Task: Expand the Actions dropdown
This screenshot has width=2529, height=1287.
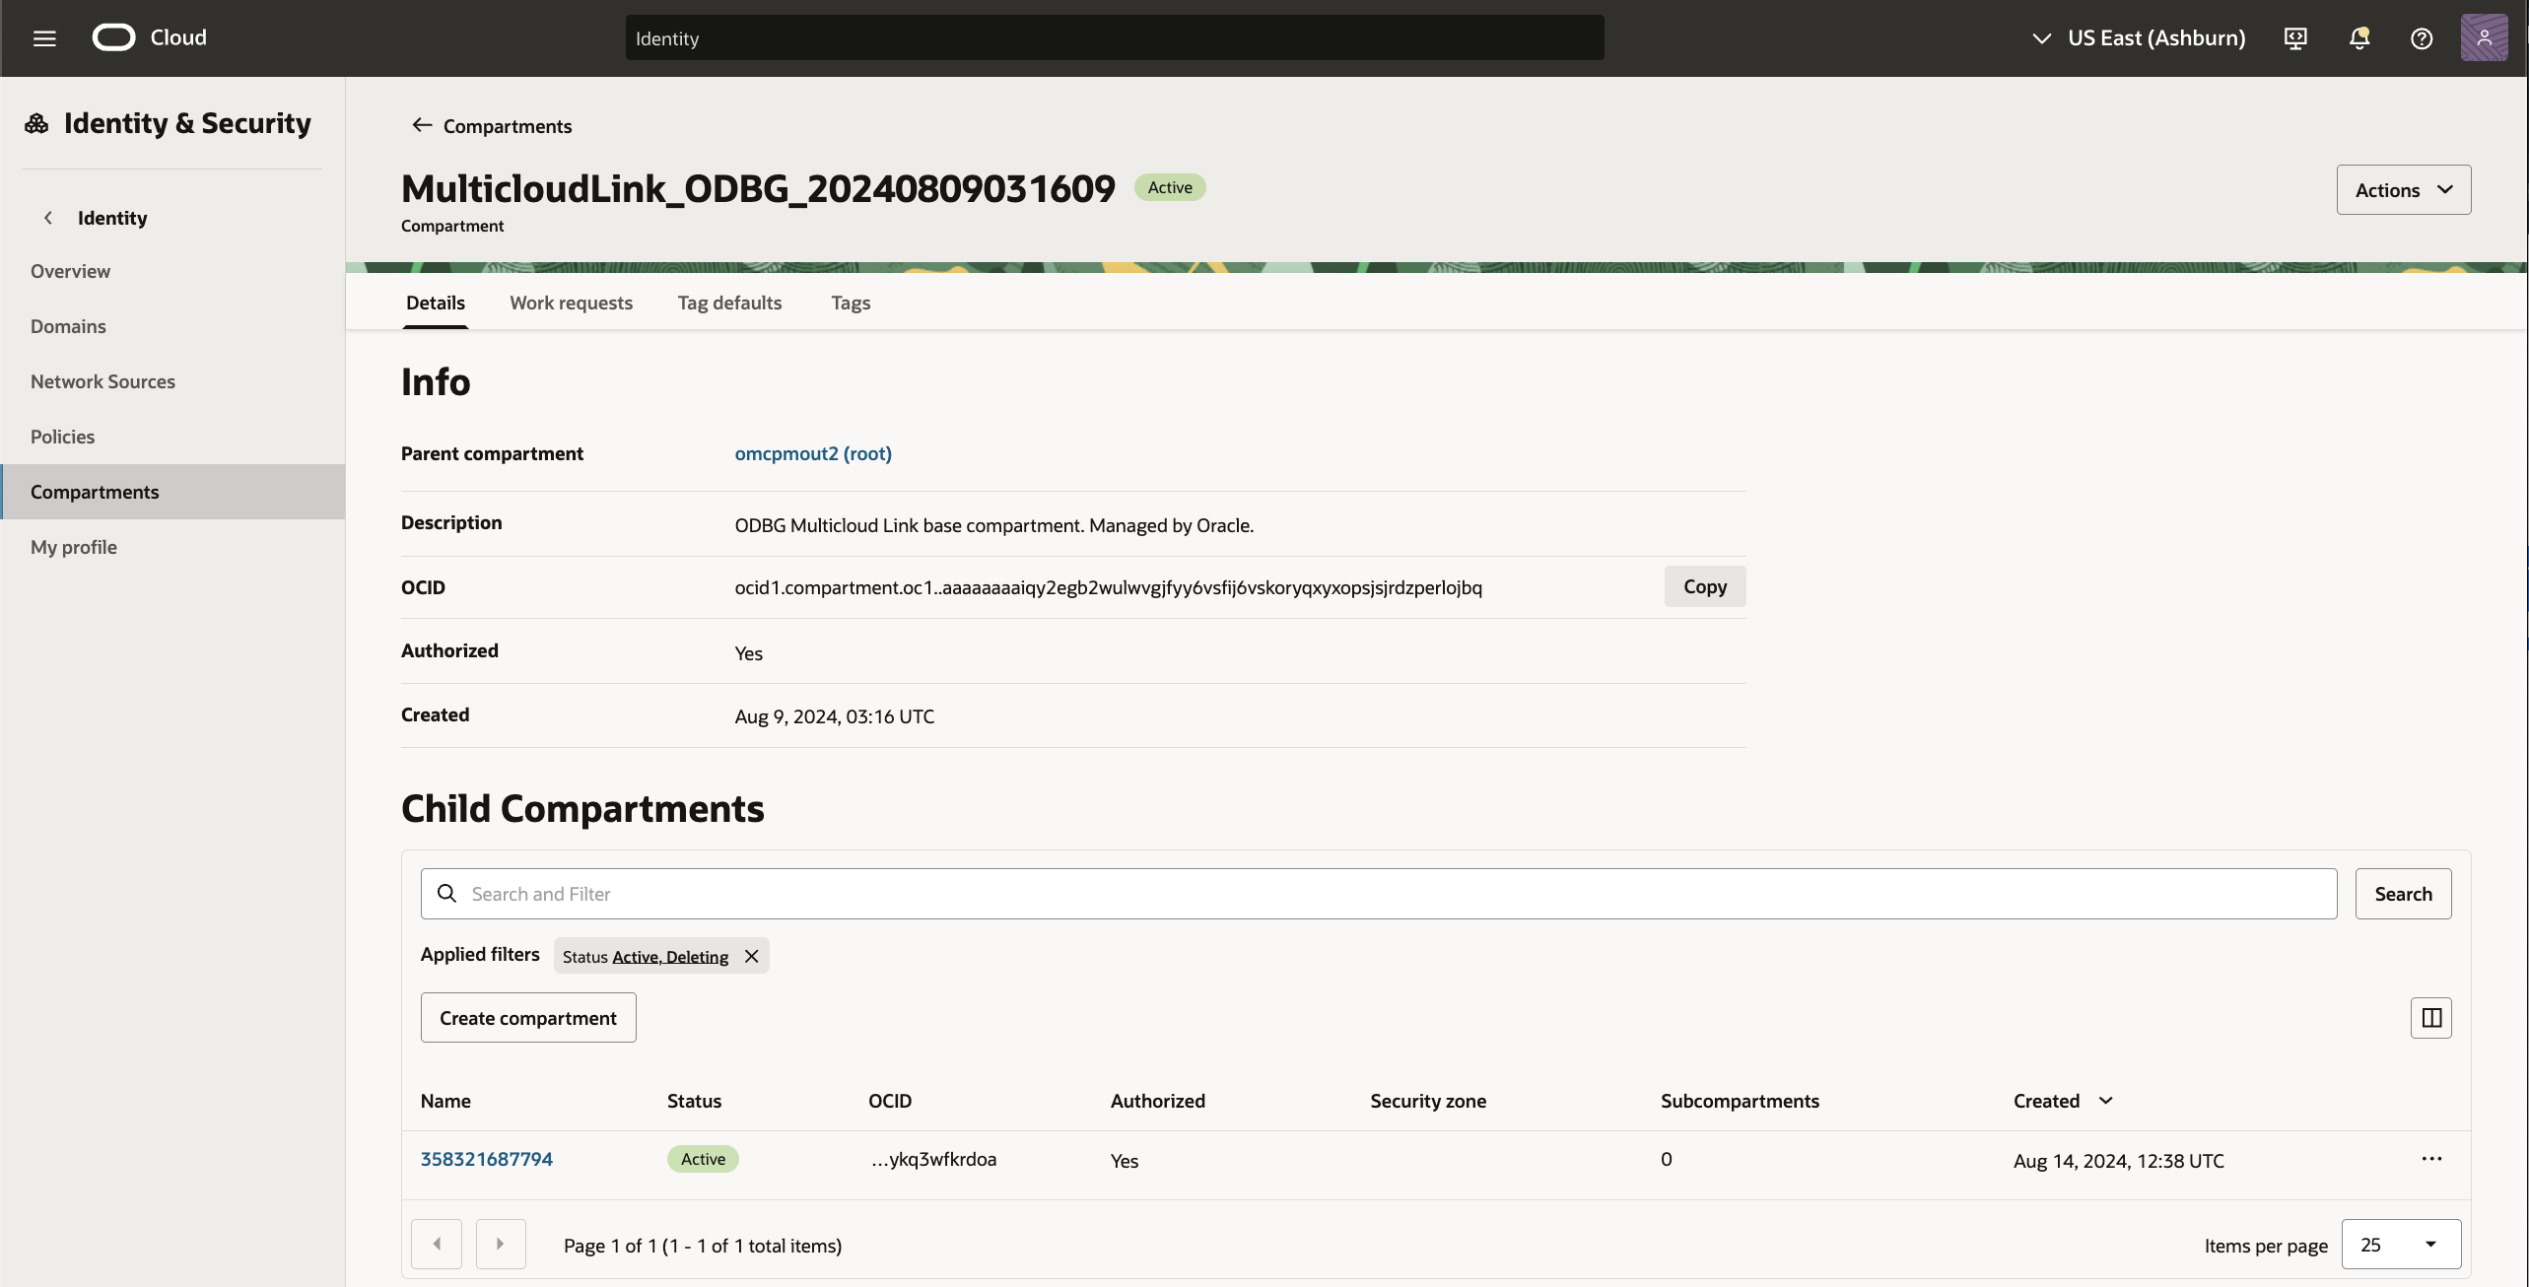Action: [x=2403, y=190]
